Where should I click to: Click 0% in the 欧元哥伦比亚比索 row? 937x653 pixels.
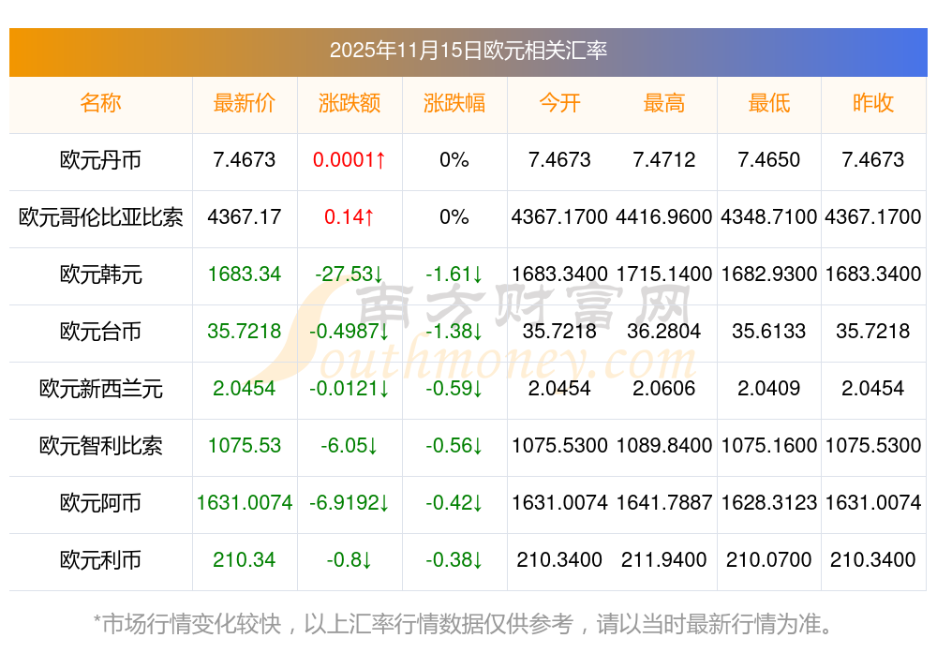click(454, 216)
